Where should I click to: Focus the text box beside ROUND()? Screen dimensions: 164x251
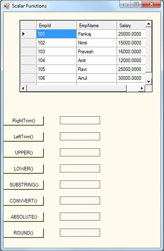click(80, 233)
